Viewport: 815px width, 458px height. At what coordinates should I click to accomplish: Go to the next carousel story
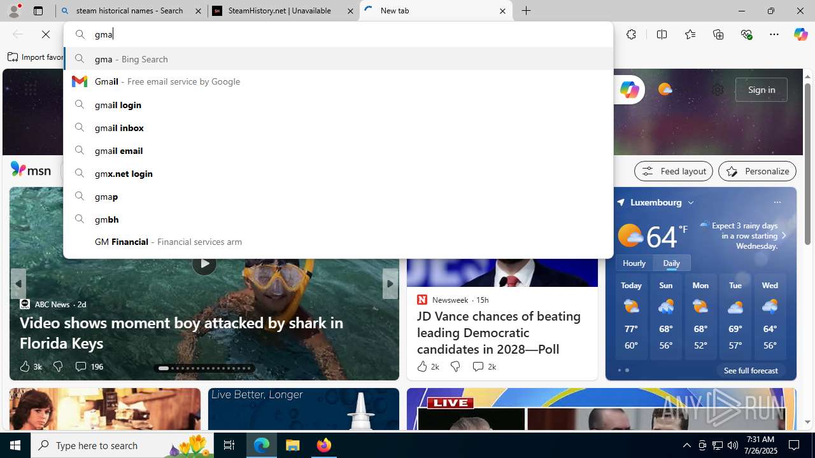[x=390, y=284]
